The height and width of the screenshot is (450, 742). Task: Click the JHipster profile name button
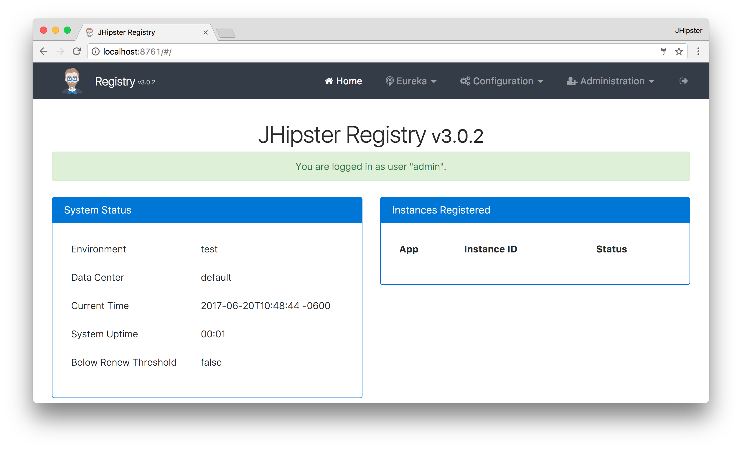tap(688, 31)
